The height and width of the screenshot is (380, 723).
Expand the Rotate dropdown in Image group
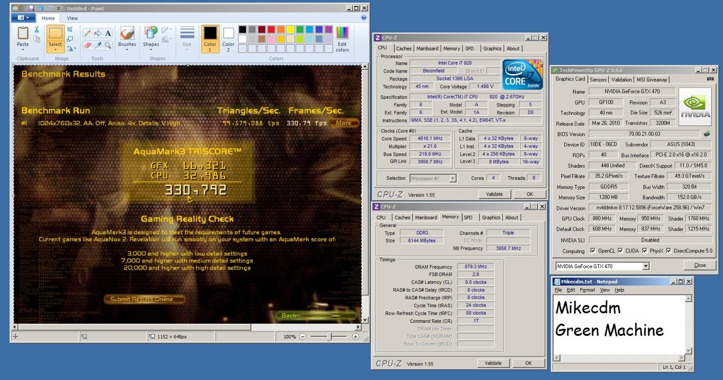(71, 48)
